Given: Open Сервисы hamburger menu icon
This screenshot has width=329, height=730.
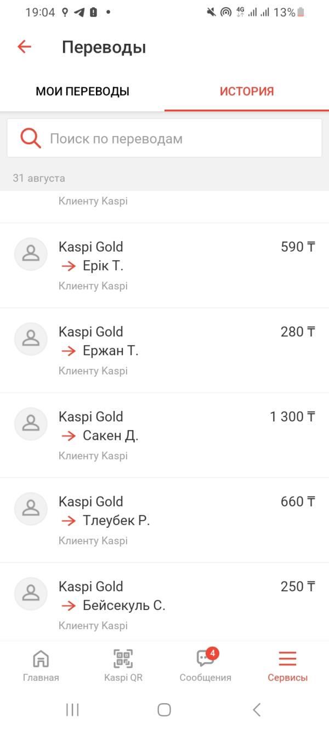Looking at the screenshot, I should coord(287,658).
